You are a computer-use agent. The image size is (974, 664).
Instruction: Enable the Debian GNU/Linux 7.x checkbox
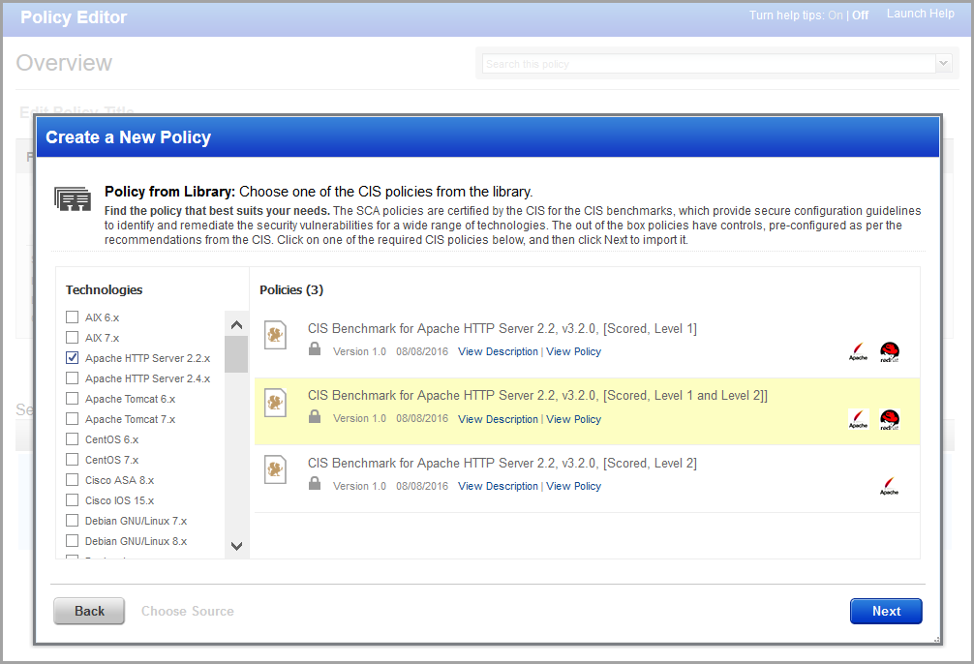pos(72,521)
